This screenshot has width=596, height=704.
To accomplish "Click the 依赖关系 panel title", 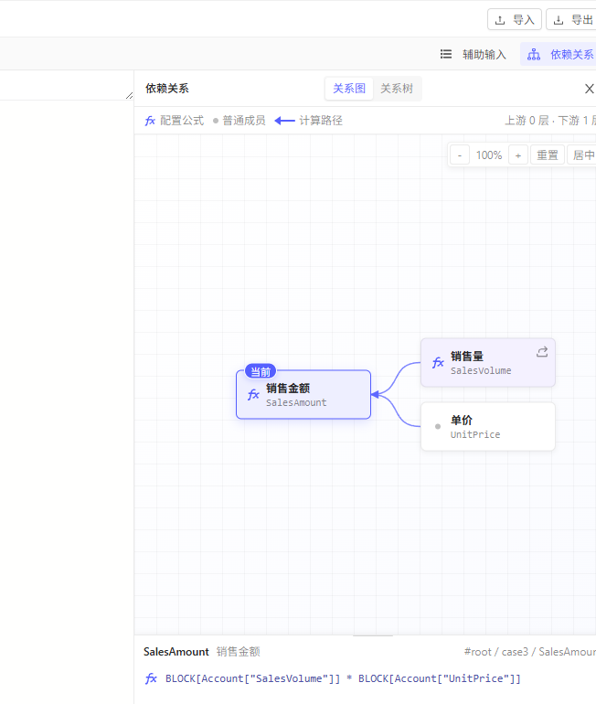I will coord(167,89).
